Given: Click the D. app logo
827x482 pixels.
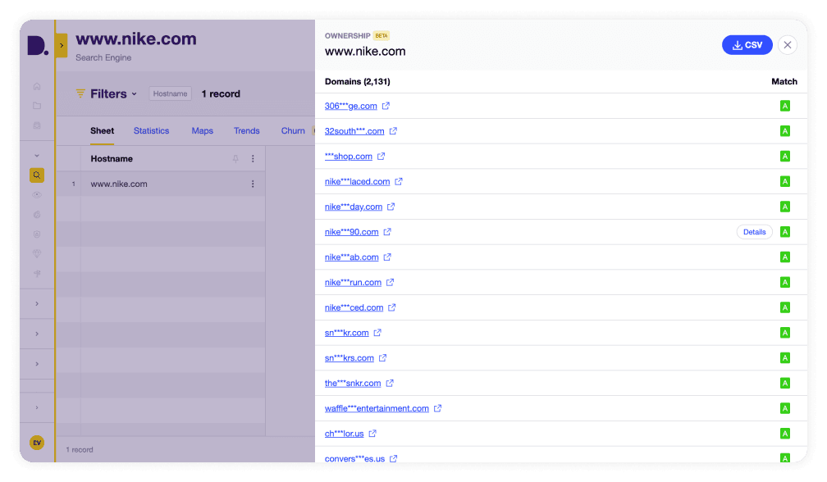Looking at the screenshot, I should click(x=37, y=45).
